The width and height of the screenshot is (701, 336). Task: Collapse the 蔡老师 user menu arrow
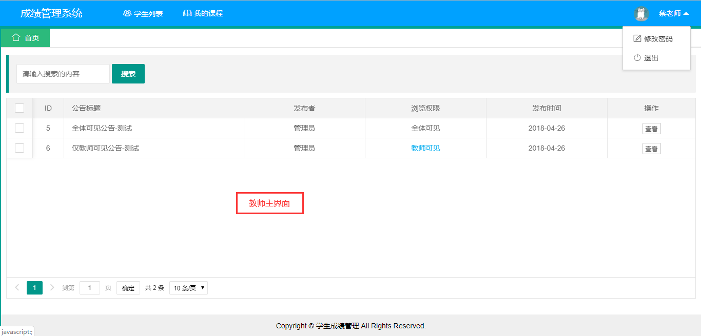tap(686, 13)
